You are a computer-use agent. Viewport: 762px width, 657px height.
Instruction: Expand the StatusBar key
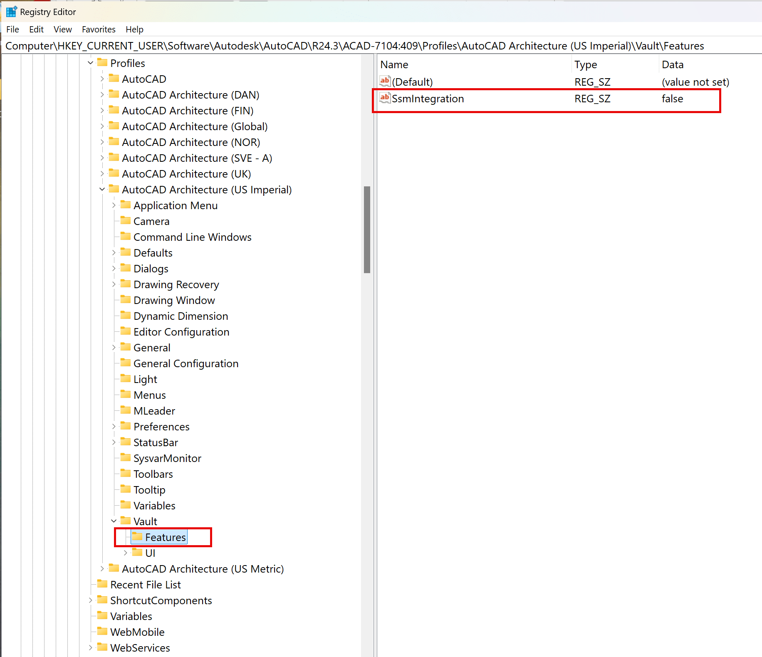114,442
